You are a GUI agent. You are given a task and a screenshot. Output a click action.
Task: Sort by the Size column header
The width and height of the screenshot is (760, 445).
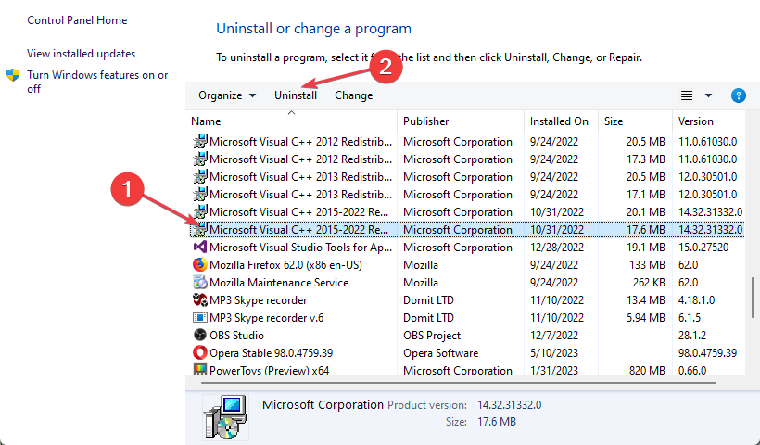635,121
